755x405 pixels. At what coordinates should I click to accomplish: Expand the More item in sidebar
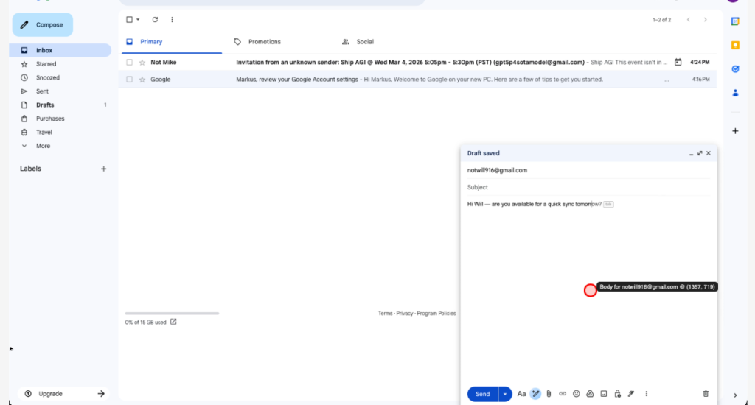(x=43, y=146)
